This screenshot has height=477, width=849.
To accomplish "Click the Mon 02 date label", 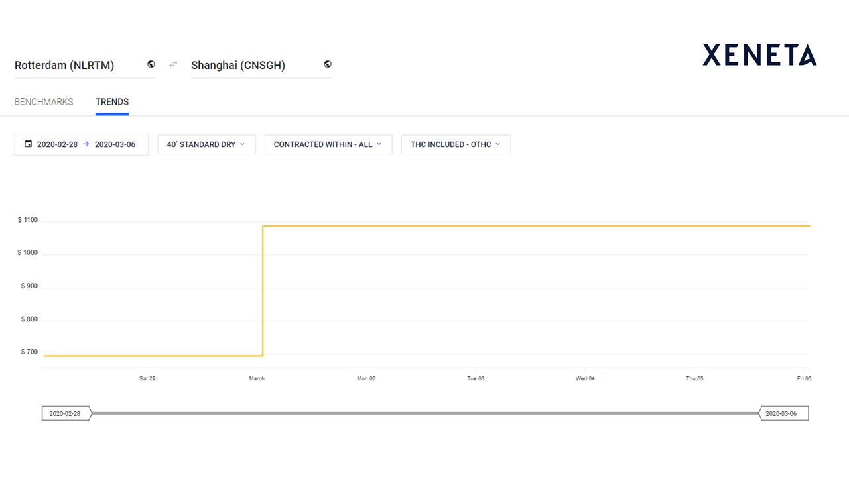I will tap(366, 378).
